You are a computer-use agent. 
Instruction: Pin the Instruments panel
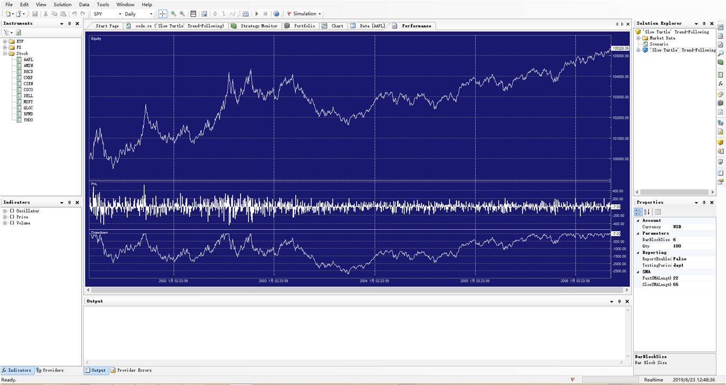coord(70,24)
